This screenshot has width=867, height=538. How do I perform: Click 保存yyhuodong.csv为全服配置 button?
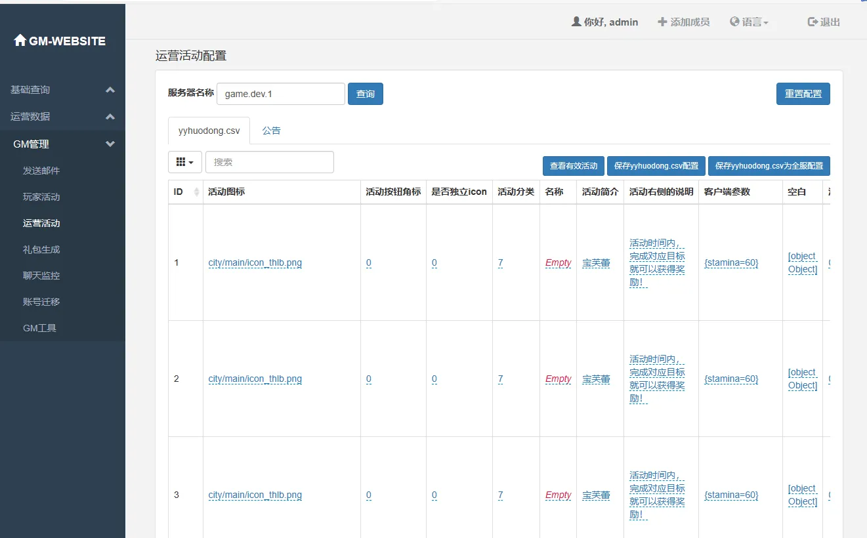[769, 166]
